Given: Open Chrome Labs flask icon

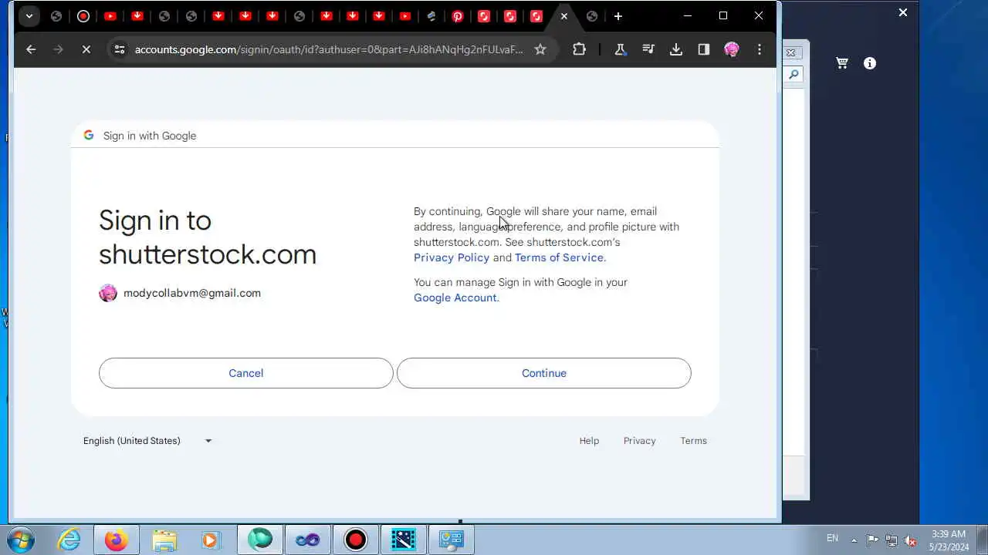Looking at the screenshot, I should point(619,49).
